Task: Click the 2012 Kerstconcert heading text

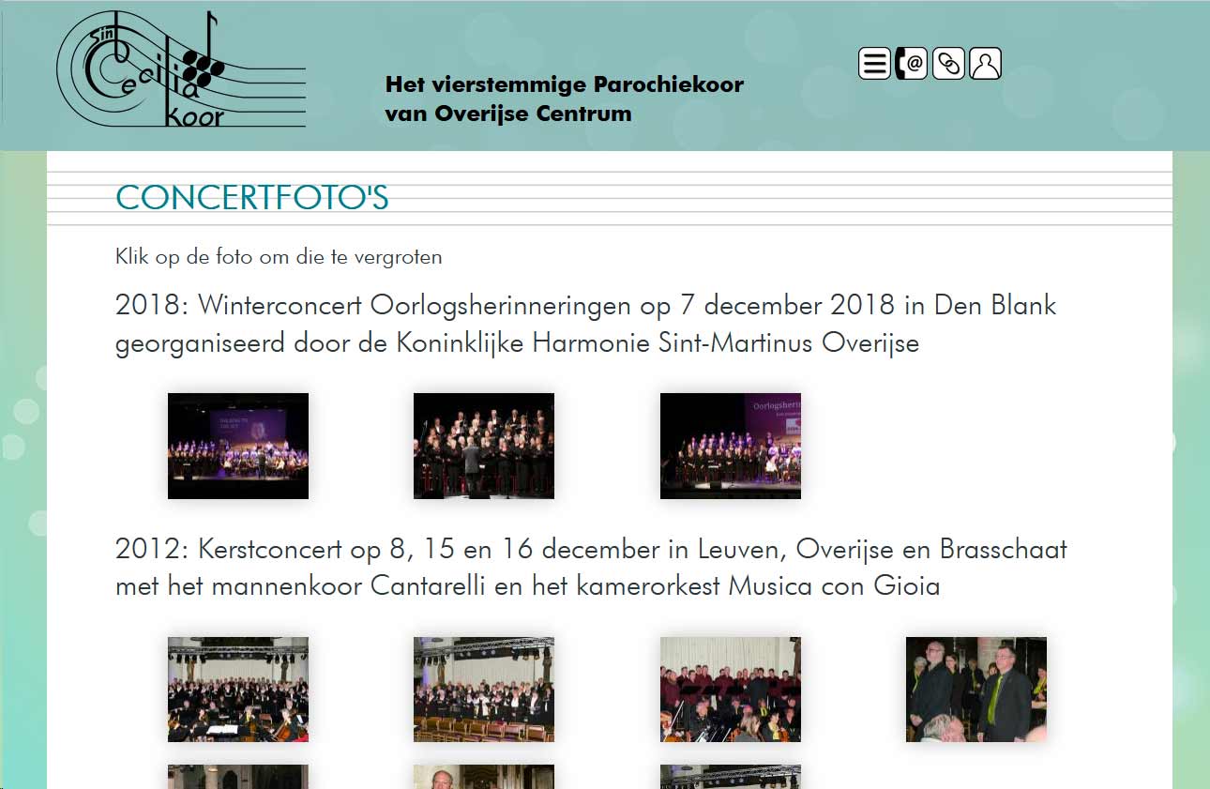Action: pyautogui.click(x=591, y=568)
